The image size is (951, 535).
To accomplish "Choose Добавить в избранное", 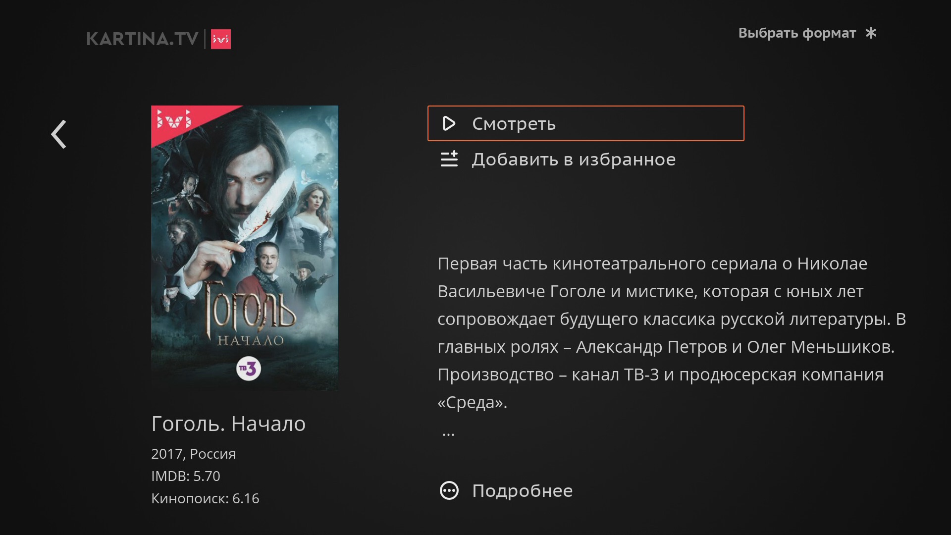I will 574,160.
